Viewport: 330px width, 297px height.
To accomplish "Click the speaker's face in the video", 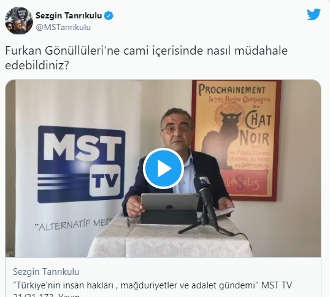I will tap(177, 131).
